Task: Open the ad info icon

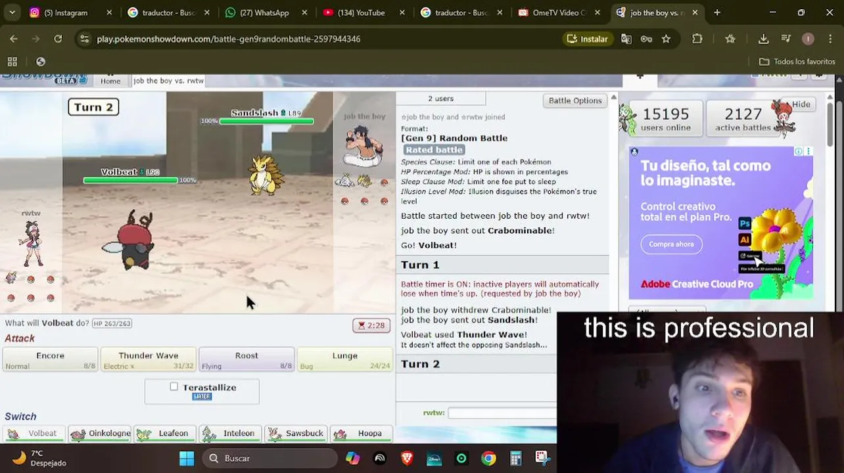Action: click(x=799, y=151)
